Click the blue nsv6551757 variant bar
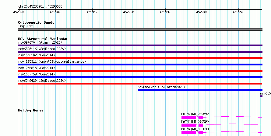The image size is (271, 136). (200, 90)
